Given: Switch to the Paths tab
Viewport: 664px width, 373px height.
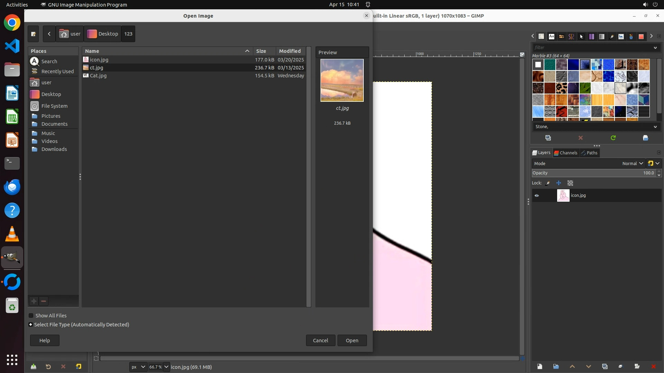Looking at the screenshot, I should pos(589,153).
